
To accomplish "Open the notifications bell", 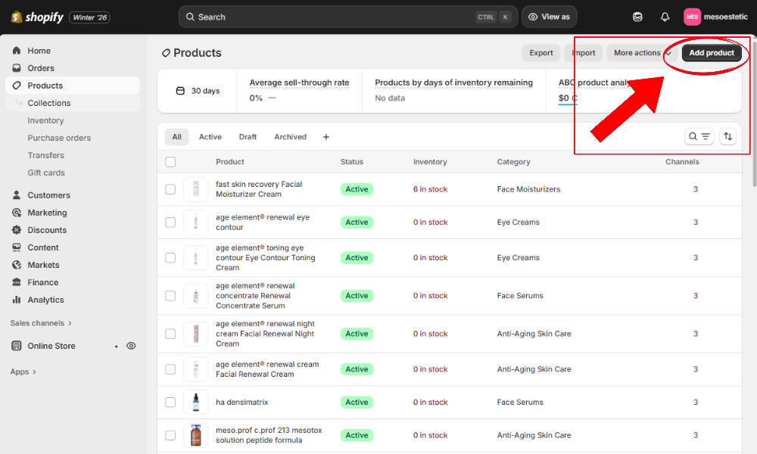I will point(665,17).
